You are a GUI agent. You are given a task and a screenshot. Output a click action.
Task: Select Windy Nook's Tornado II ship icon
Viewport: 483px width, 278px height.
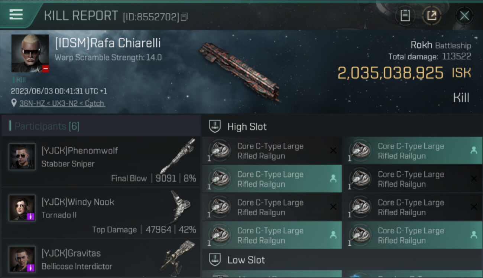point(181,207)
